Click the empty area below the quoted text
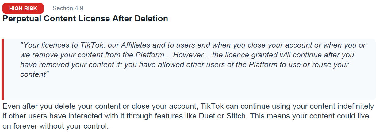Viewport: 376px width, 134px height. pyautogui.click(x=184, y=90)
